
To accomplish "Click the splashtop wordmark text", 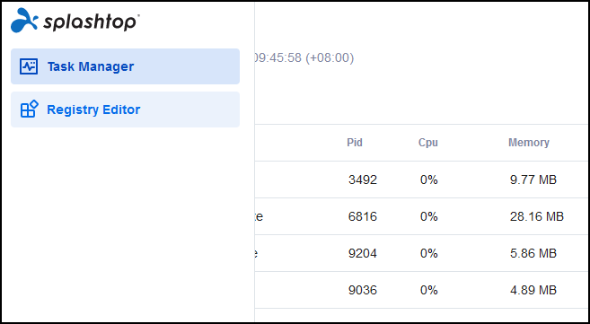I will [x=92, y=22].
